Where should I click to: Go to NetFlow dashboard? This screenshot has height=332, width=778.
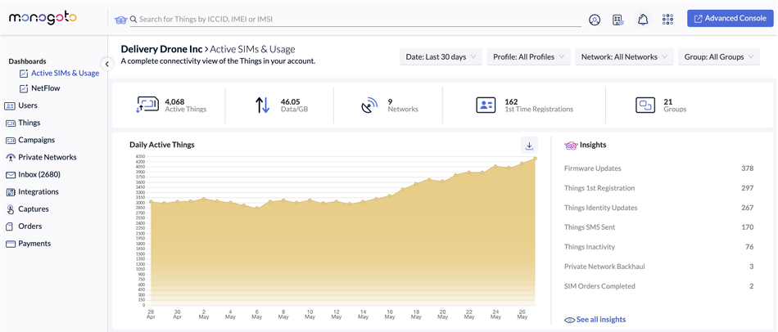(46, 87)
